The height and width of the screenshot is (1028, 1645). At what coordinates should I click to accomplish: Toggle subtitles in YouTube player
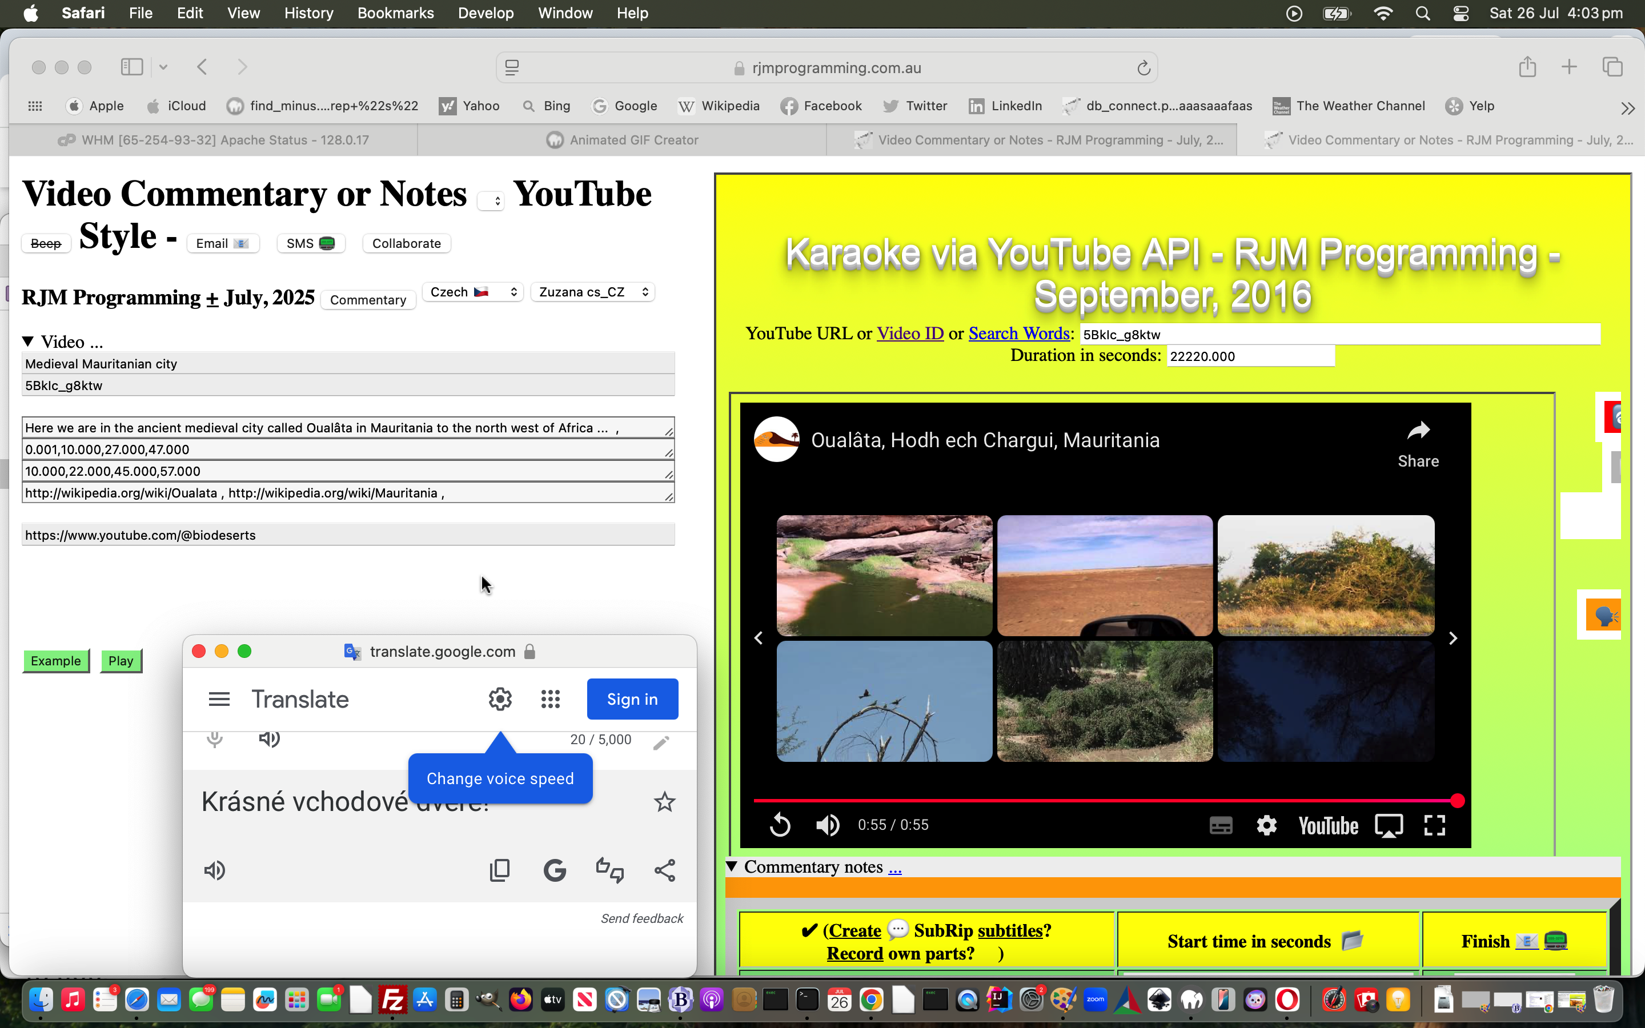point(1221,825)
